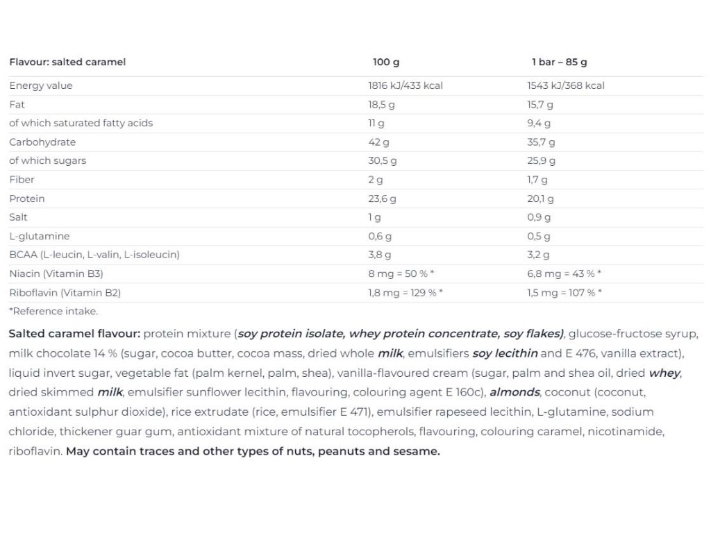Viewport: 711px width, 533px height.
Task: Click the "Flavour: salted caramel" table header
Action: (67, 62)
